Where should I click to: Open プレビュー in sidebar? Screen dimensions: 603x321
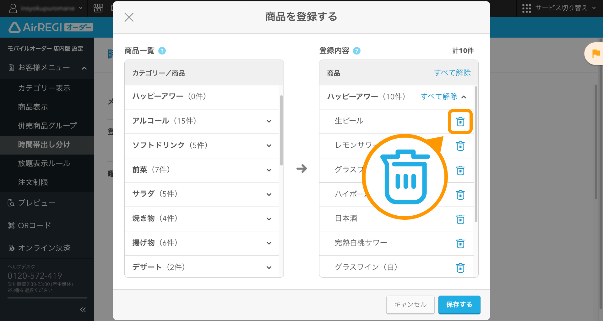31,203
